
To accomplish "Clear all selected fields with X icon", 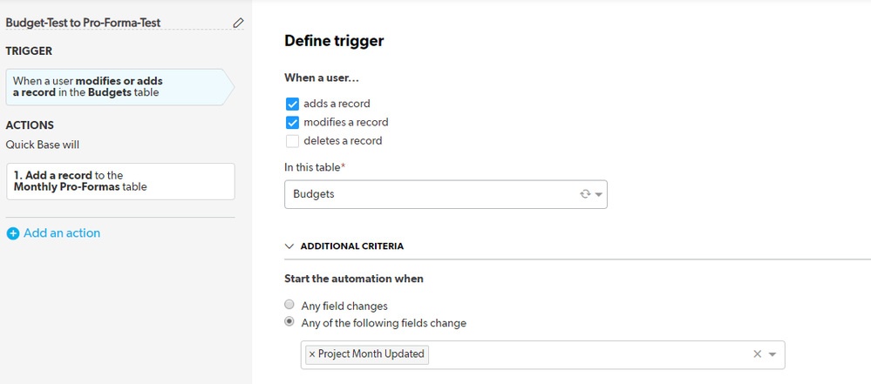I will pos(757,354).
